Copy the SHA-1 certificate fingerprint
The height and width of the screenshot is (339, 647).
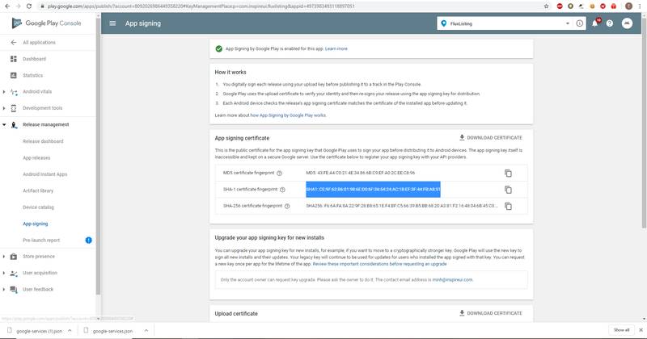coord(508,190)
